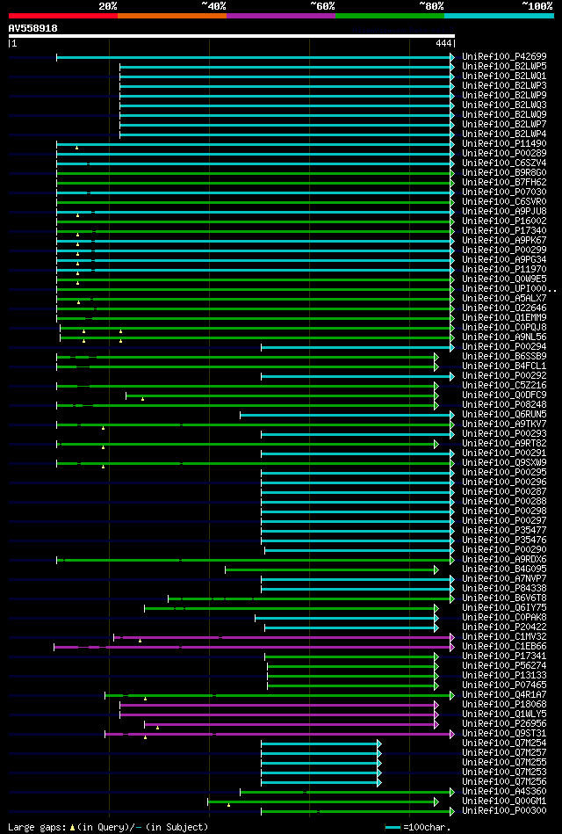Open the UniRef100_P11490 hit label

pos(505,143)
